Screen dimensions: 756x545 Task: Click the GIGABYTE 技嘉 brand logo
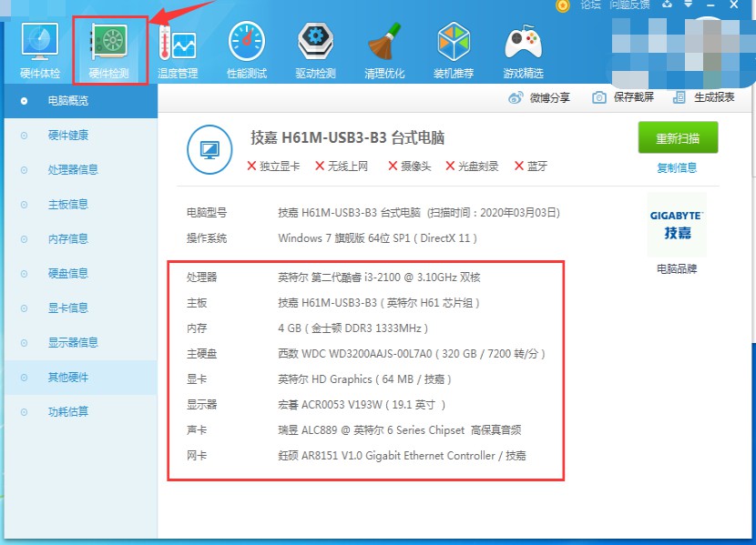[x=677, y=225]
